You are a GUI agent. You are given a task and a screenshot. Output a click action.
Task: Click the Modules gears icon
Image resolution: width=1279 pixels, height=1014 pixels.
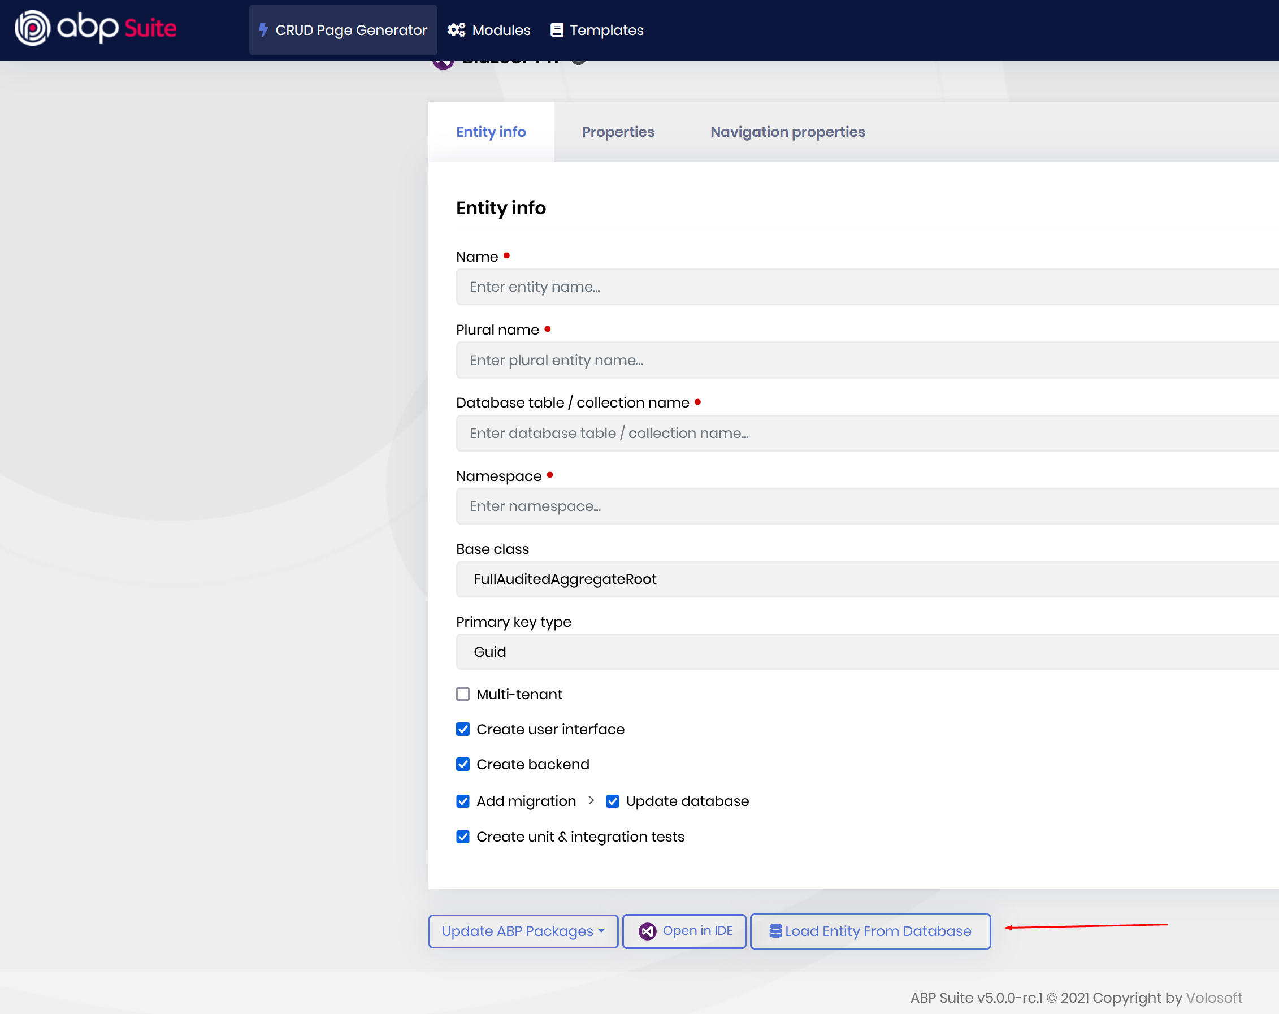(456, 29)
